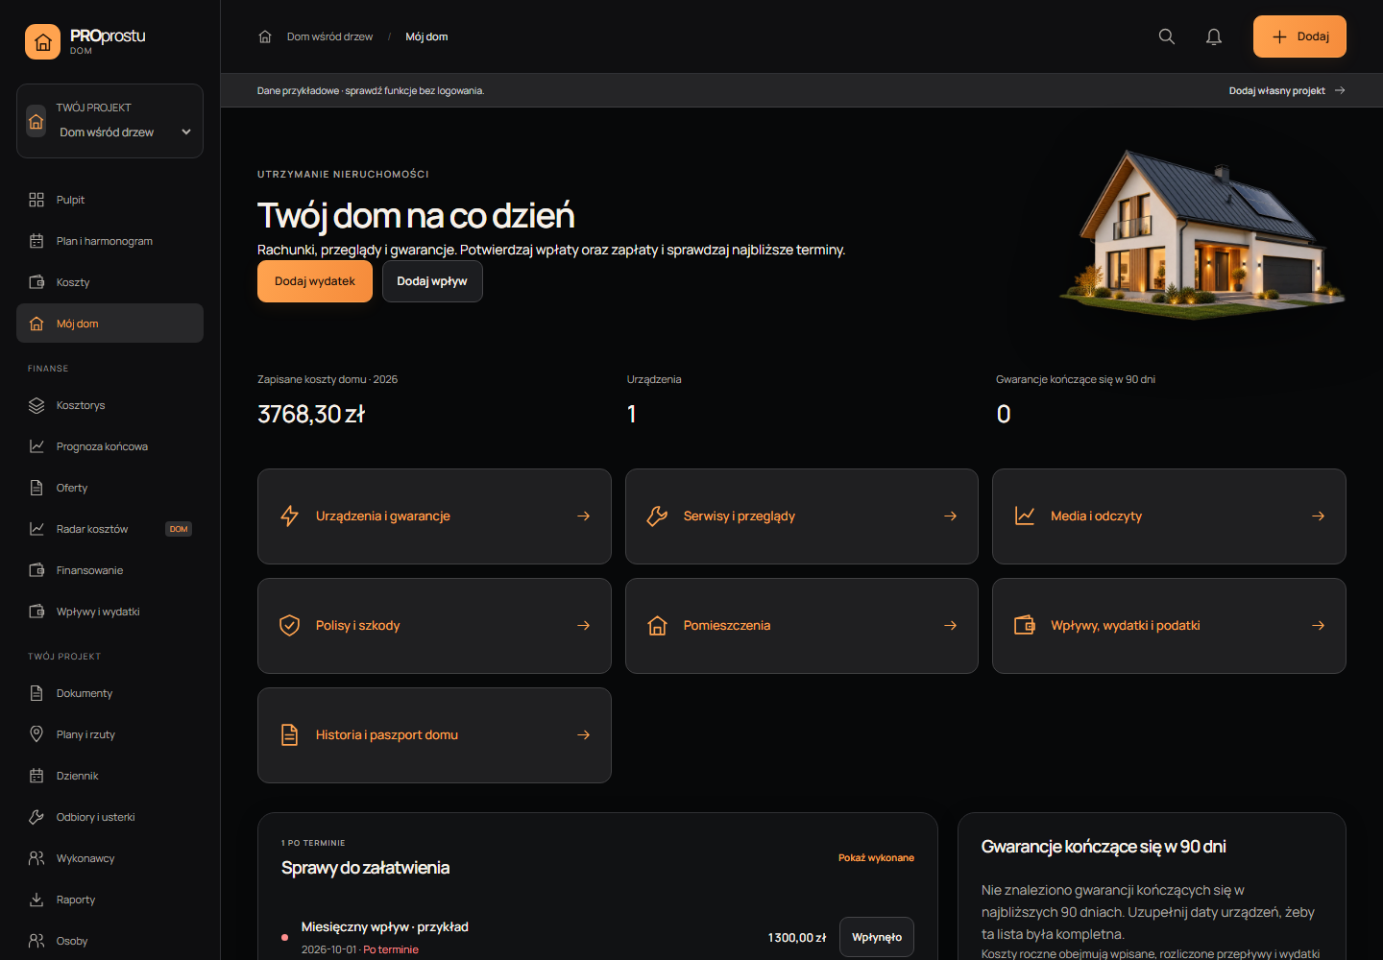Click the house illustration image
The image size is (1383, 960).
click(x=1202, y=235)
